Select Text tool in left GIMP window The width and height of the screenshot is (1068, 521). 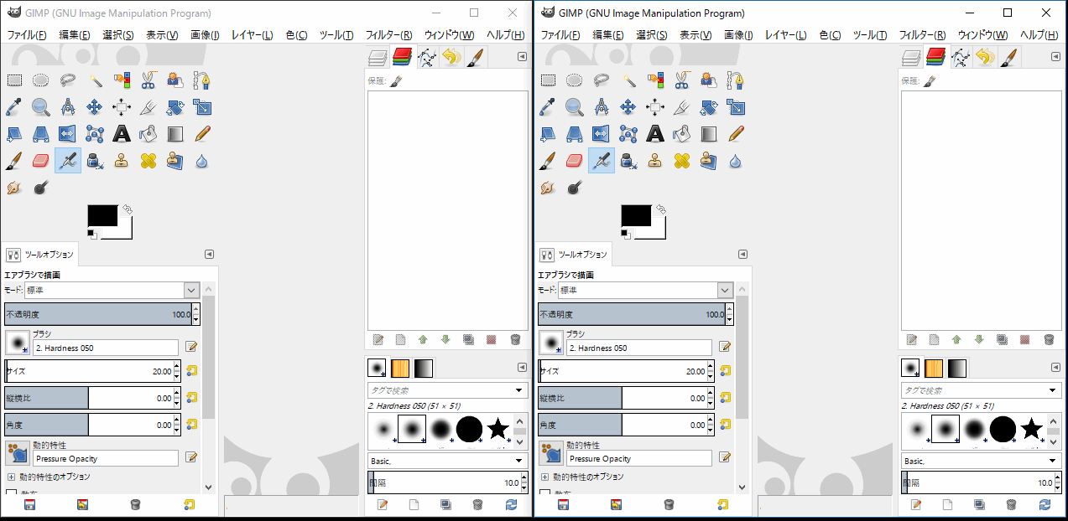point(122,134)
